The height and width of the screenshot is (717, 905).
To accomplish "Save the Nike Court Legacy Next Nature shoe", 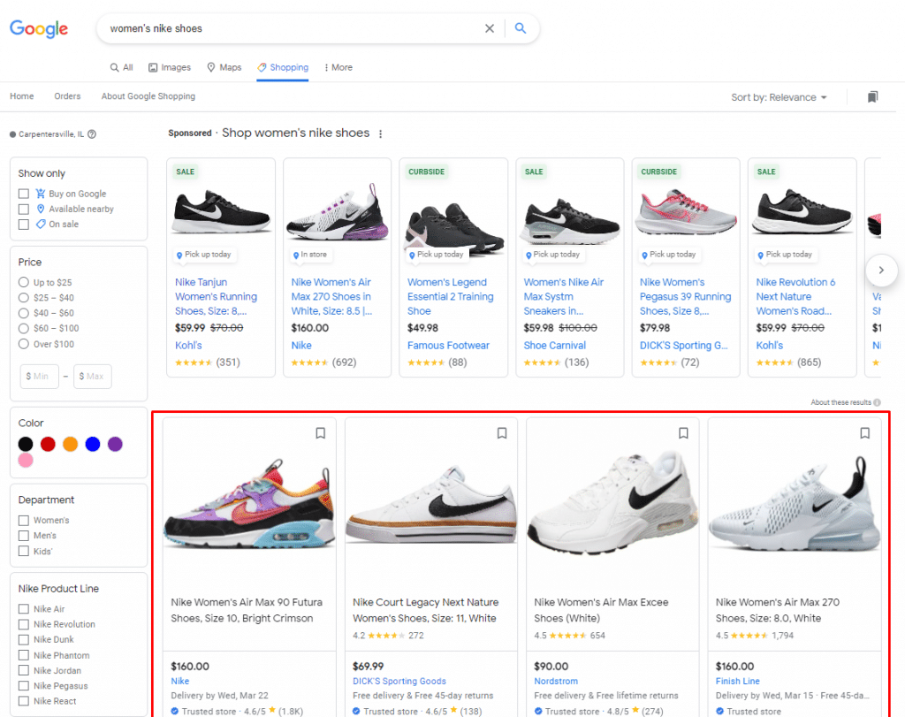I will (x=502, y=433).
